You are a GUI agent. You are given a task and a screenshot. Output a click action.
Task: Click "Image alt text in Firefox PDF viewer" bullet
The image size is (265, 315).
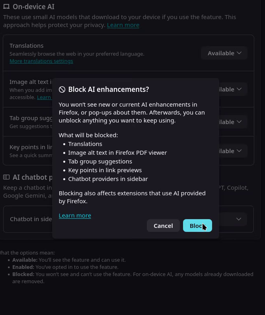coord(117,152)
